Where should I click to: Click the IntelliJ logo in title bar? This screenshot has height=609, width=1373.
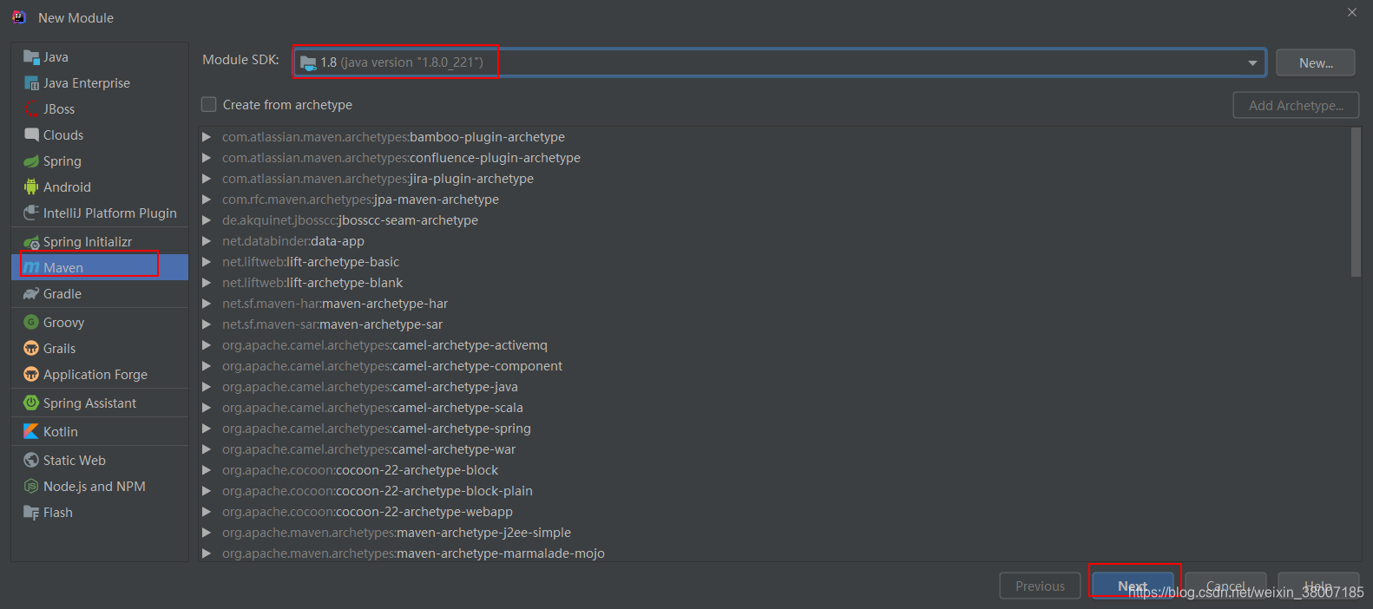click(x=19, y=17)
